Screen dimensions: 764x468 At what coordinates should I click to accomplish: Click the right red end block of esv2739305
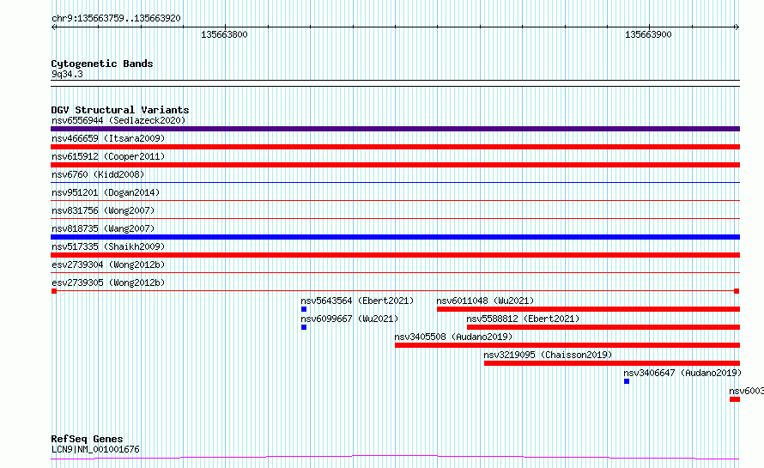pos(737,291)
